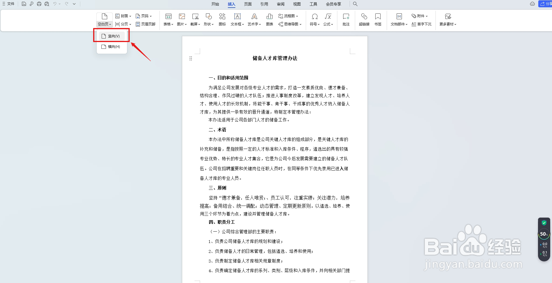Viewport: 552px width, 283px height.
Task: Open the 文件 menu
Action: (8, 4)
